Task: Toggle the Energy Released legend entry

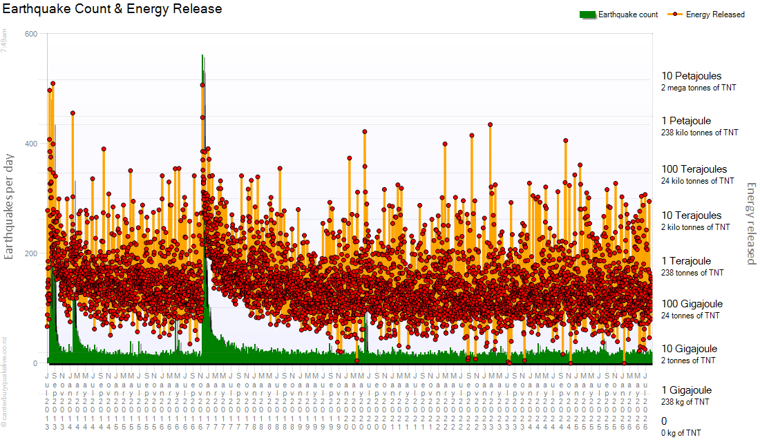Action: pos(706,15)
